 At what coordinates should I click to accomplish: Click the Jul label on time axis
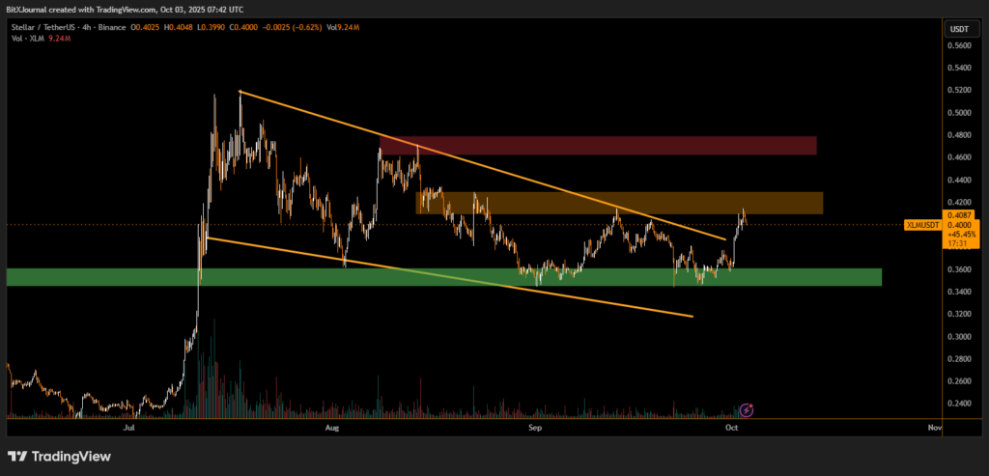pyautogui.click(x=129, y=425)
